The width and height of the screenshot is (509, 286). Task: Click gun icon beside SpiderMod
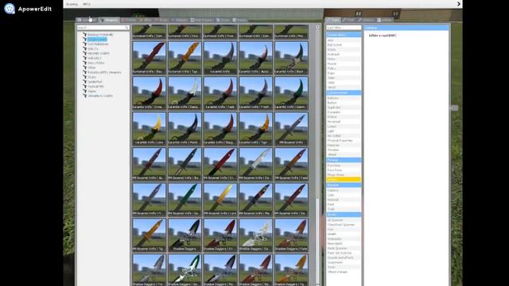click(x=85, y=82)
